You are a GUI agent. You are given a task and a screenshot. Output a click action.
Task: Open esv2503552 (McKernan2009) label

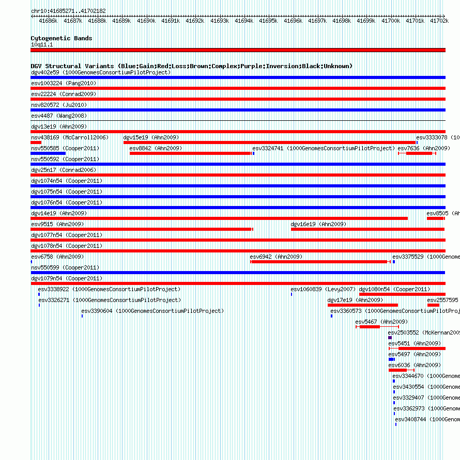click(x=424, y=333)
